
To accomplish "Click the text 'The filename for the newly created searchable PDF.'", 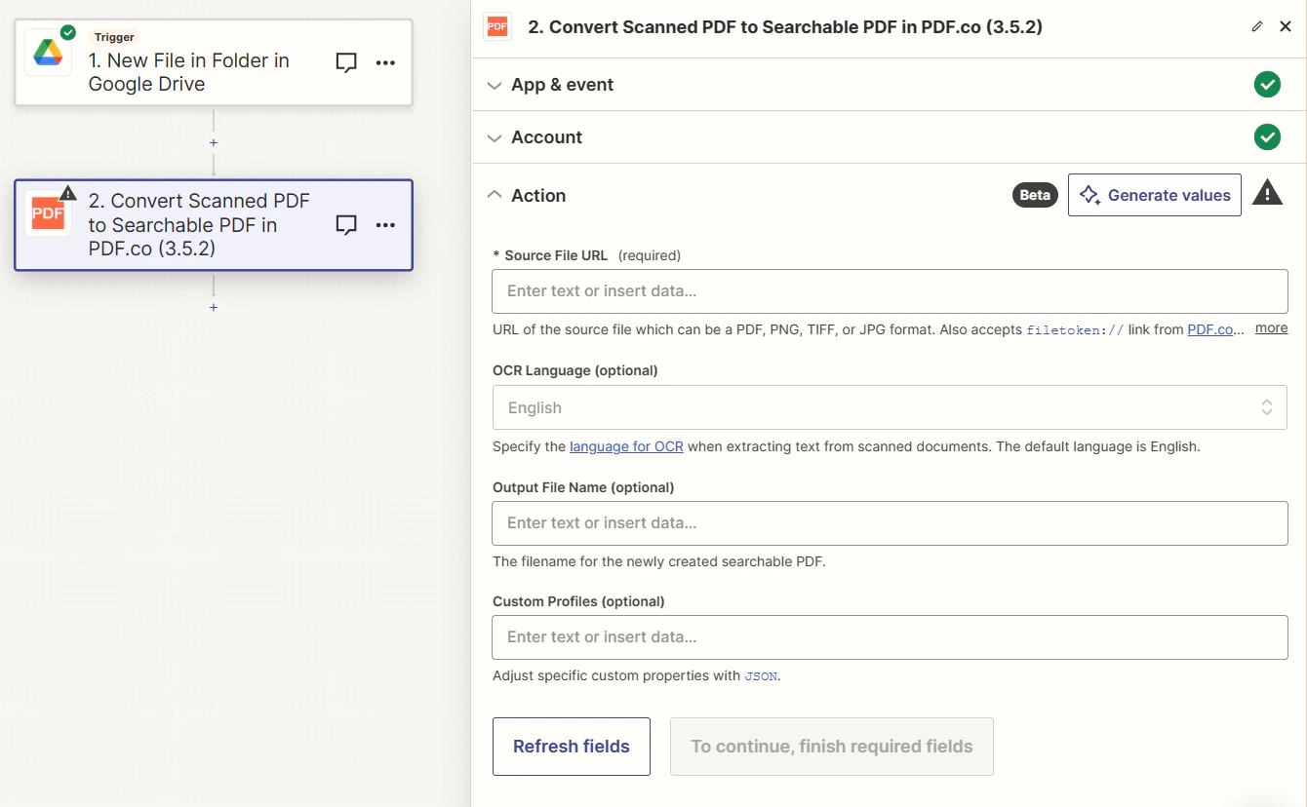I will click(x=659, y=561).
